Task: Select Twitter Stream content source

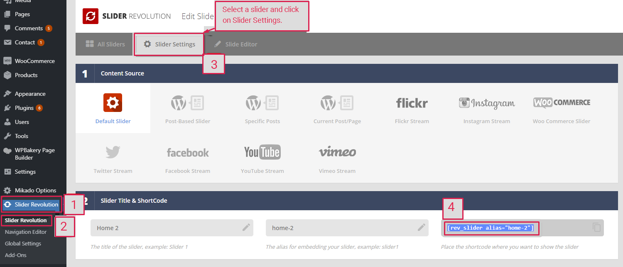Action: click(x=113, y=158)
